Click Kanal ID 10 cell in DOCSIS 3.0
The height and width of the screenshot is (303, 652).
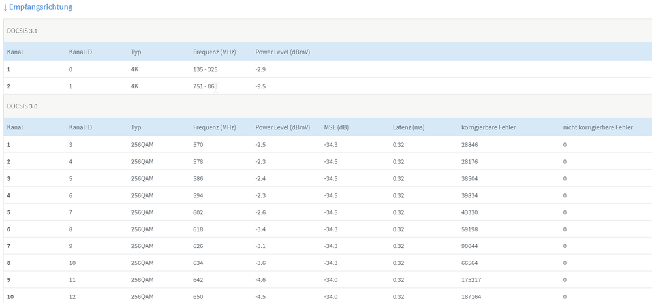coord(72,263)
